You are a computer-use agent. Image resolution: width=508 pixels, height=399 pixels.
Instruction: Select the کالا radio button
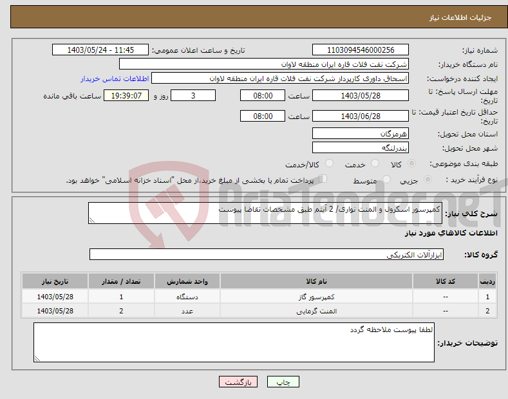(x=411, y=163)
